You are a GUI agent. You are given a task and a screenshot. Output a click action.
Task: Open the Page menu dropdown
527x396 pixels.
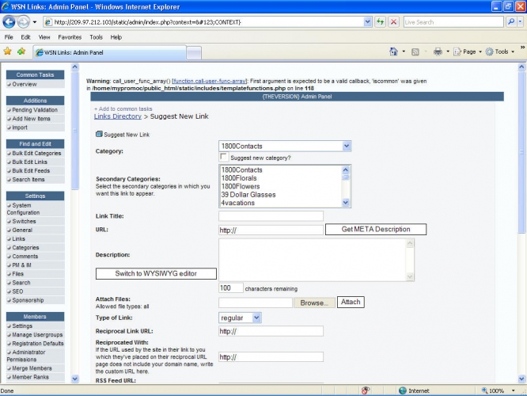(468, 51)
